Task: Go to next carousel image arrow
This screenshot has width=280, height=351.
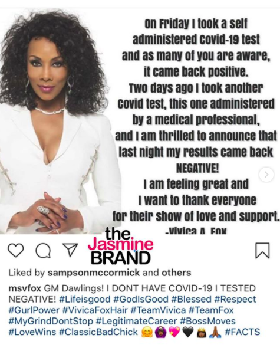Action: [266, 175]
